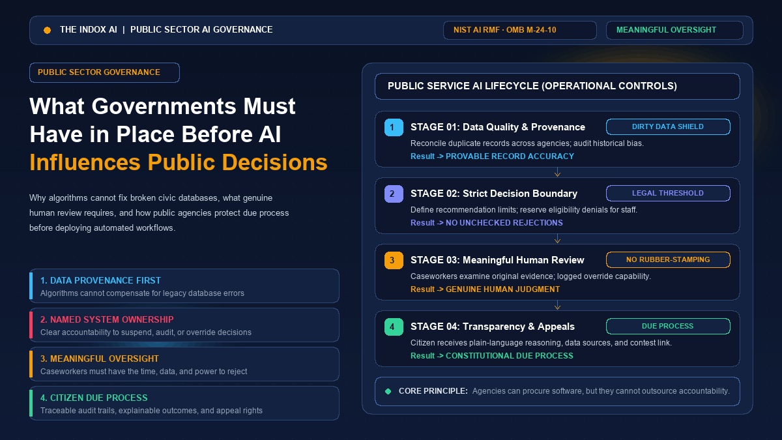Viewport: 782px width, 440px height.
Task: Click the NO RUBBER-STAMPING label
Action: (668, 260)
